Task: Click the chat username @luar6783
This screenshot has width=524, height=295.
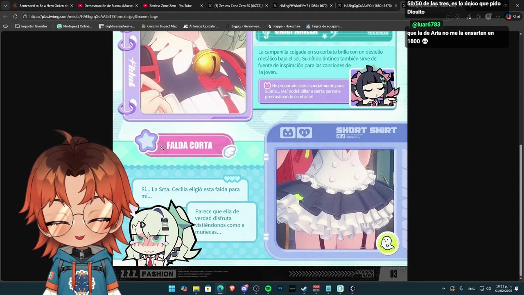Action: coord(426,25)
